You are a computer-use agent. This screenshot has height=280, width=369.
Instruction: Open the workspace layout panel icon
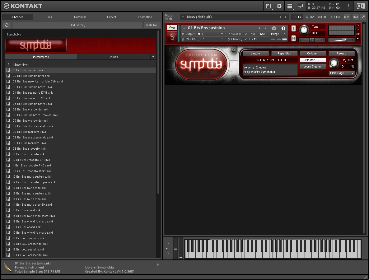pos(290,6)
